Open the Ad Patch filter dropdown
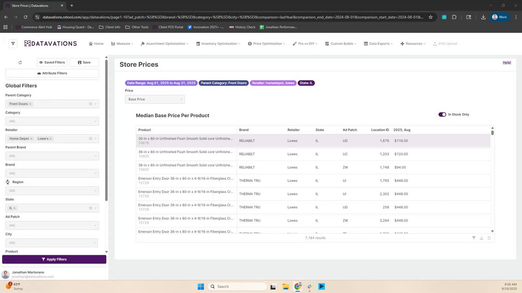The image size is (522, 293). [x=52, y=225]
